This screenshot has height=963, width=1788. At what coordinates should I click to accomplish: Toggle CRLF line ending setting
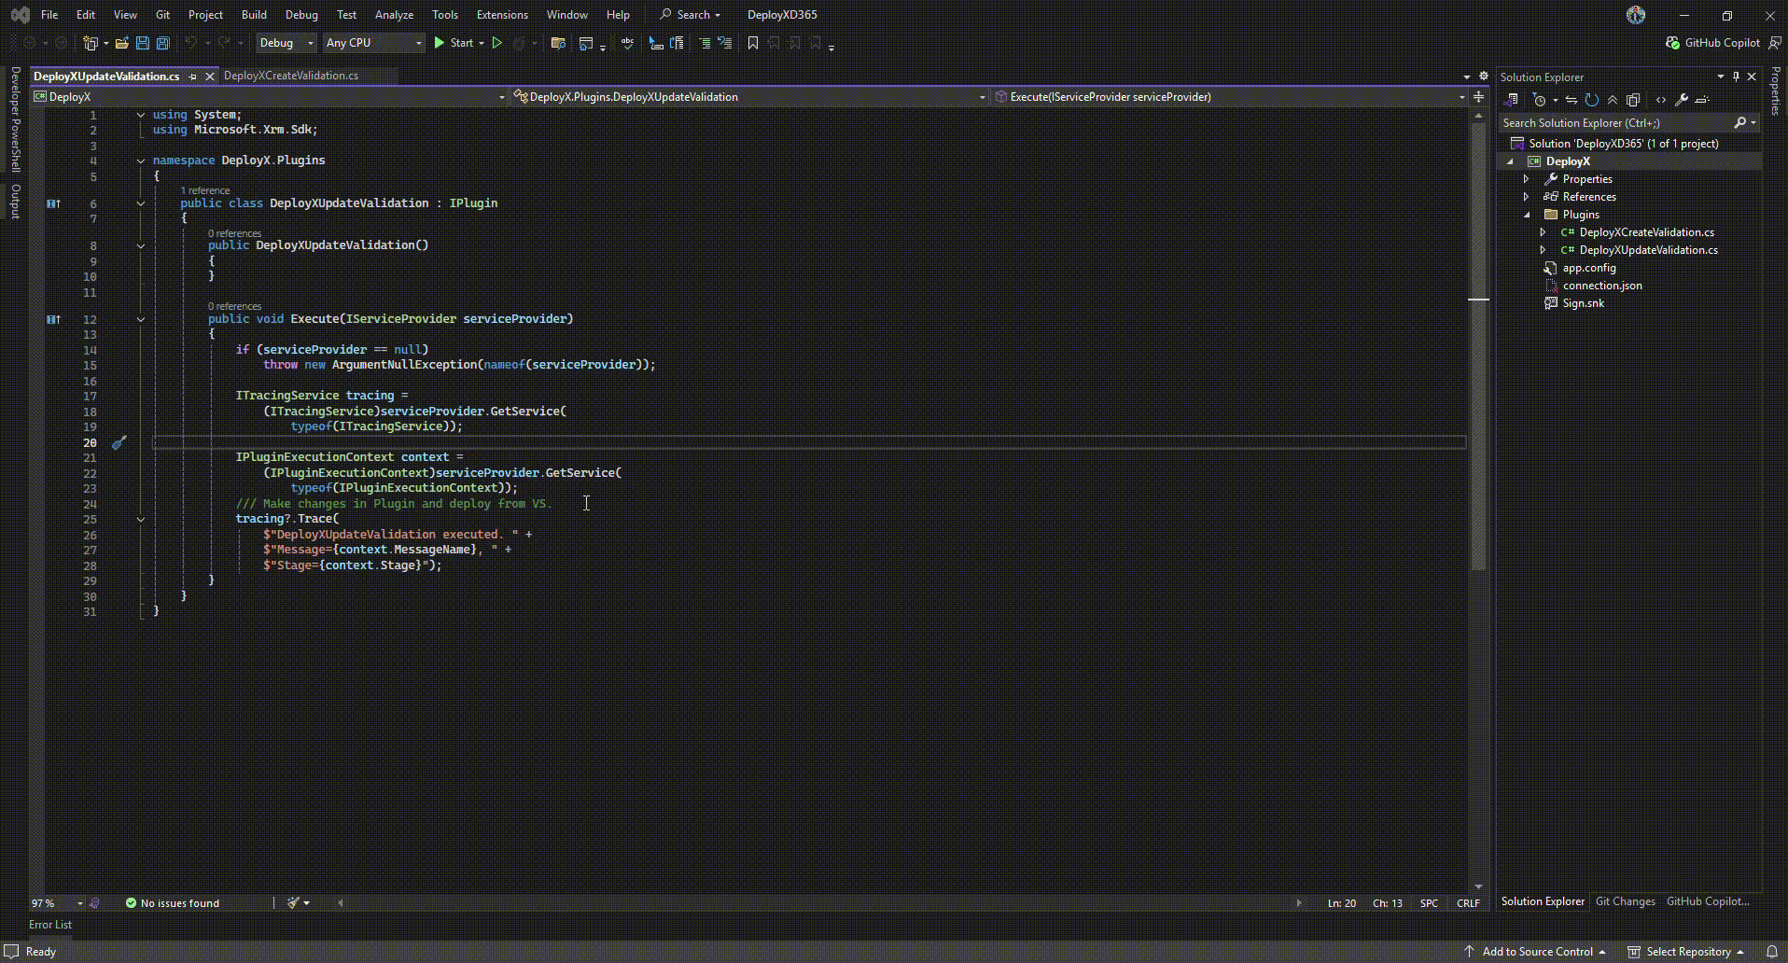click(x=1468, y=903)
